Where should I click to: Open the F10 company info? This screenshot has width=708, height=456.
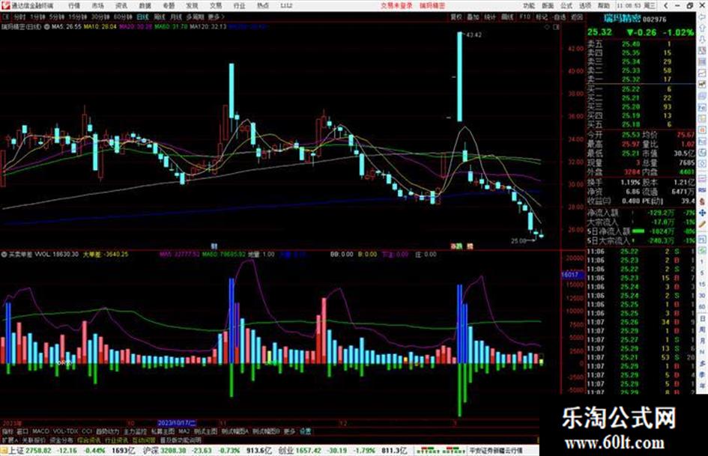[524, 16]
